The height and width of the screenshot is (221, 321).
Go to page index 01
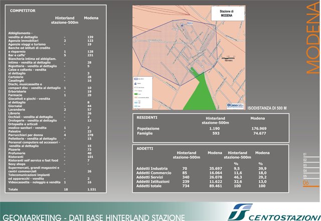[x=305, y=154]
